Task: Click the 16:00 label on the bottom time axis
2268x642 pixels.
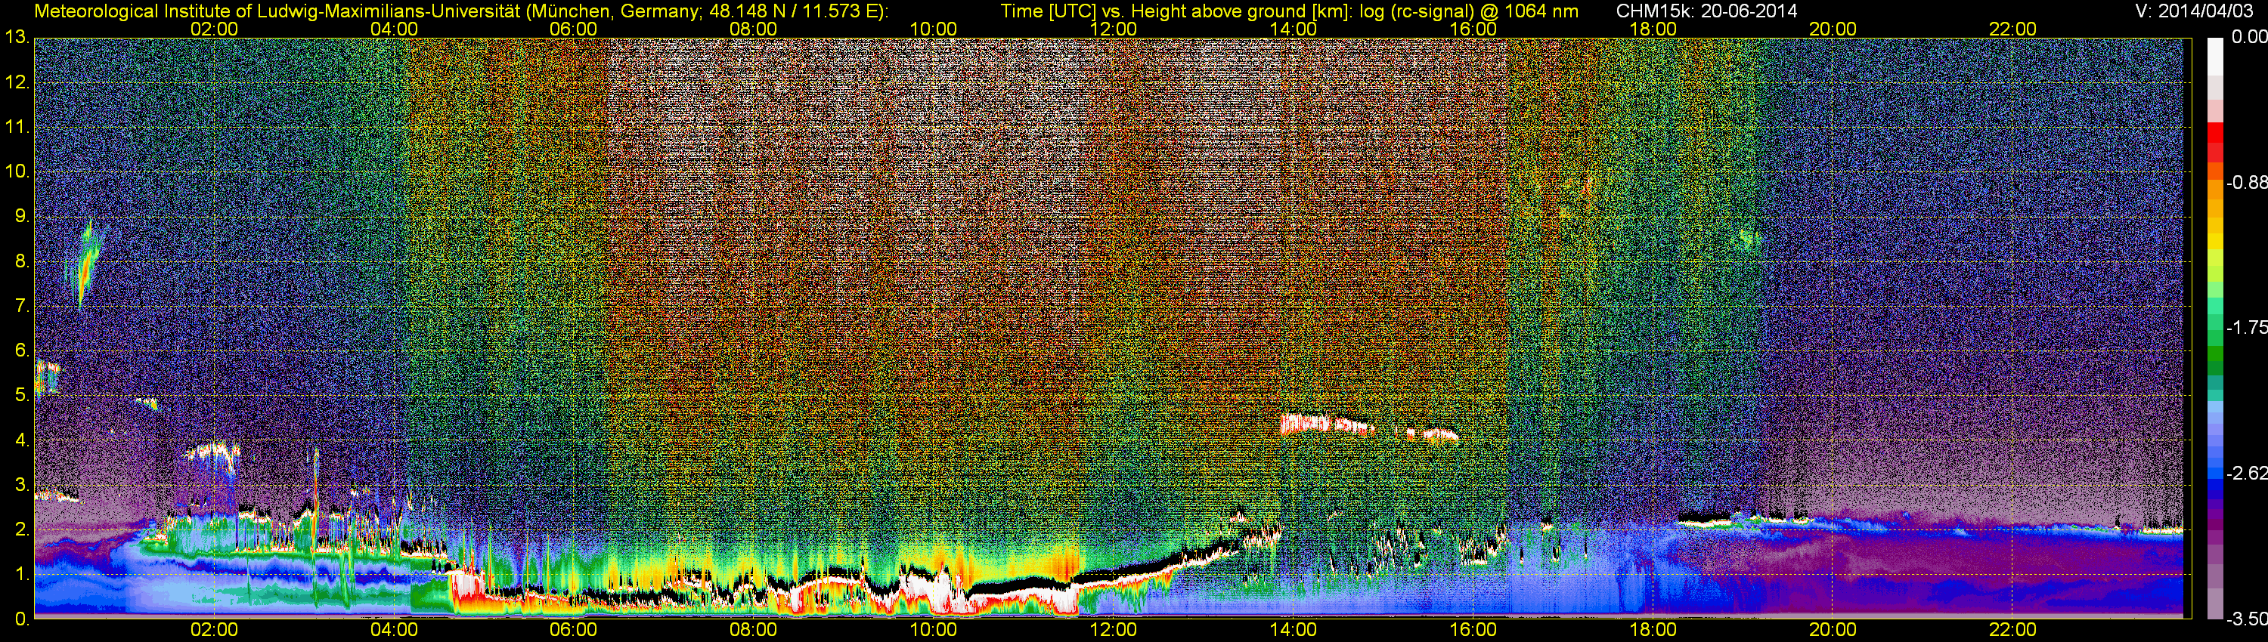Action: (1473, 630)
